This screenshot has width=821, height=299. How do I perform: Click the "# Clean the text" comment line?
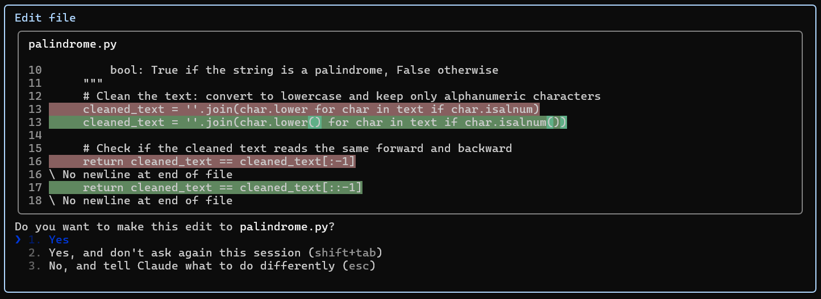(x=341, y=96)
